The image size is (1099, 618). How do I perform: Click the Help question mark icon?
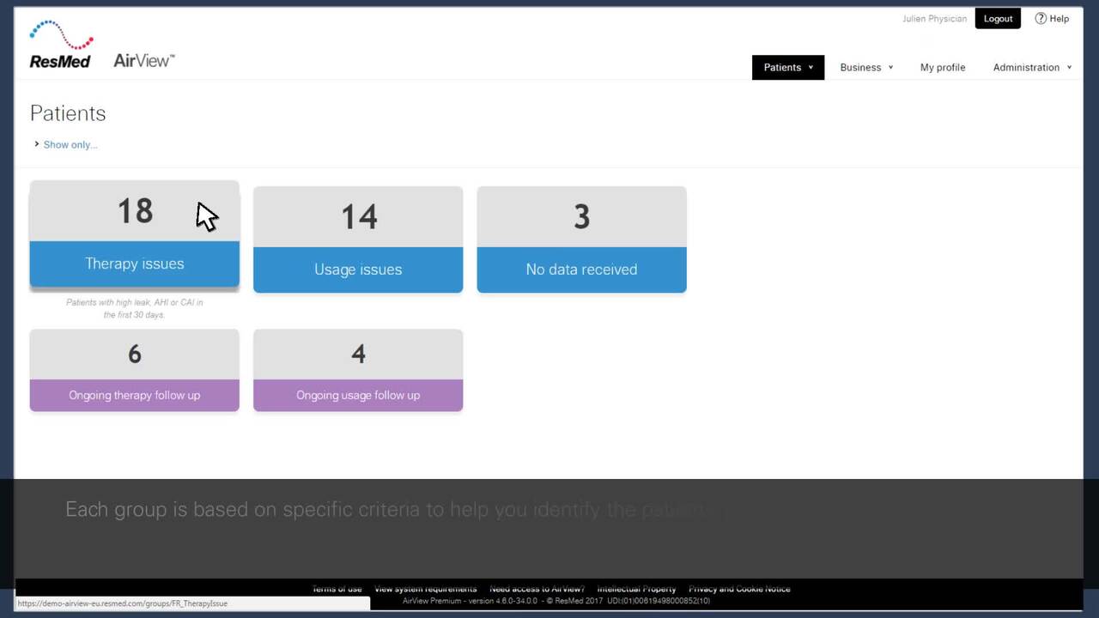point(1041,19)
